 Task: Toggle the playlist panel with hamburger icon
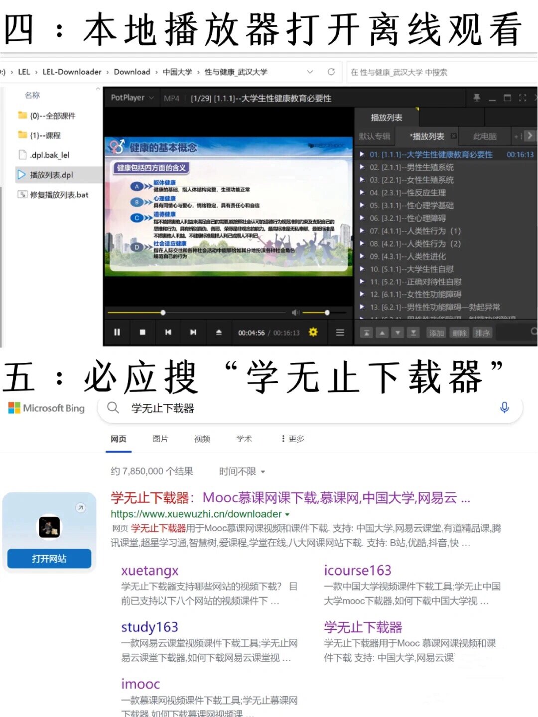click(340, 332)
